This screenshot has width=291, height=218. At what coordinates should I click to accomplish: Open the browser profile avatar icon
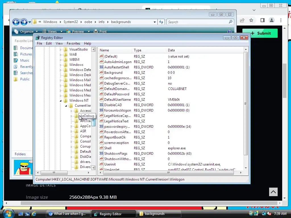(x=271, y=20)
